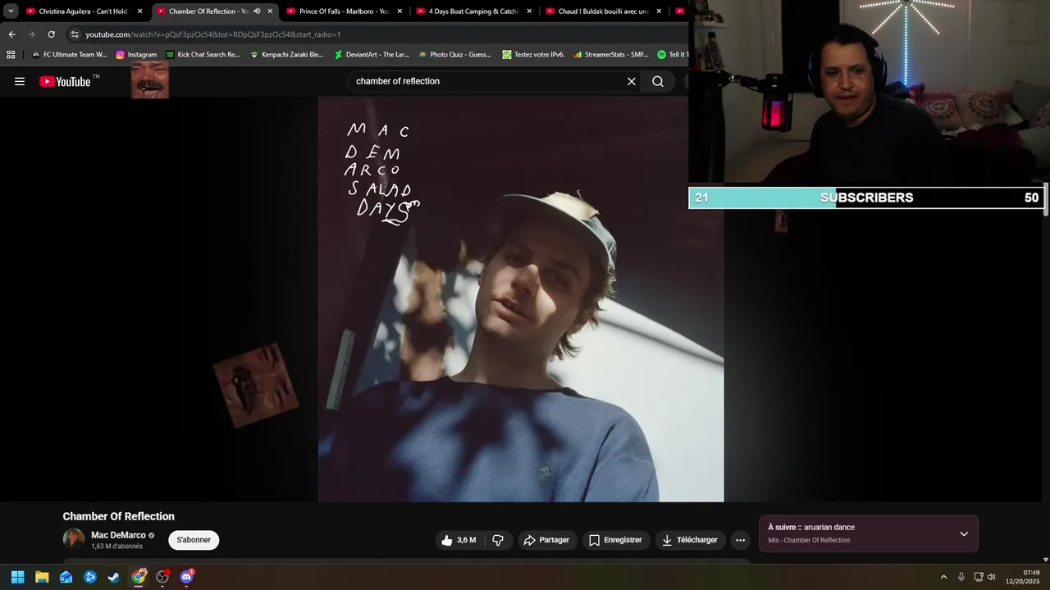Open the YouTube guide hamburger menu

click(20, 81)
